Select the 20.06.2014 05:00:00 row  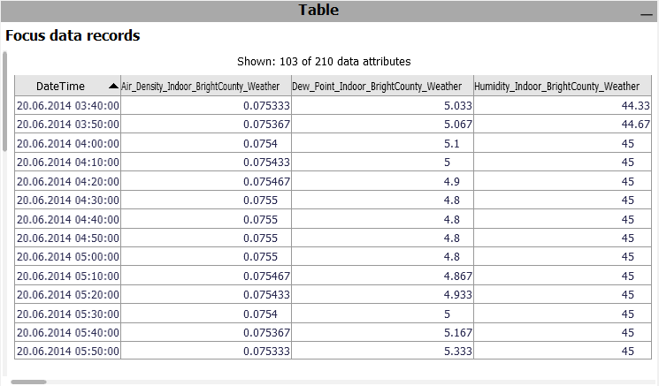tap(68, 257)
